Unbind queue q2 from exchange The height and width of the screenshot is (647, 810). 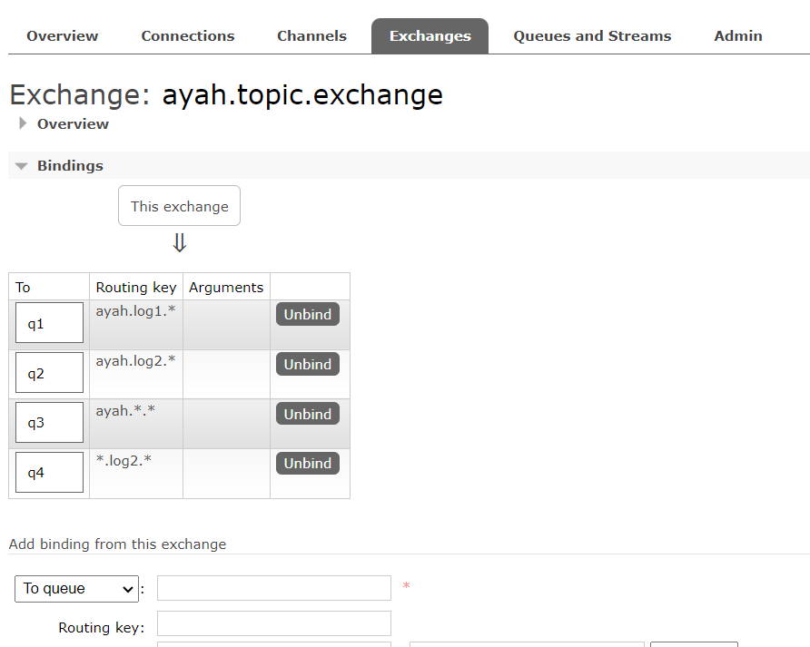[x=307, y=365]
